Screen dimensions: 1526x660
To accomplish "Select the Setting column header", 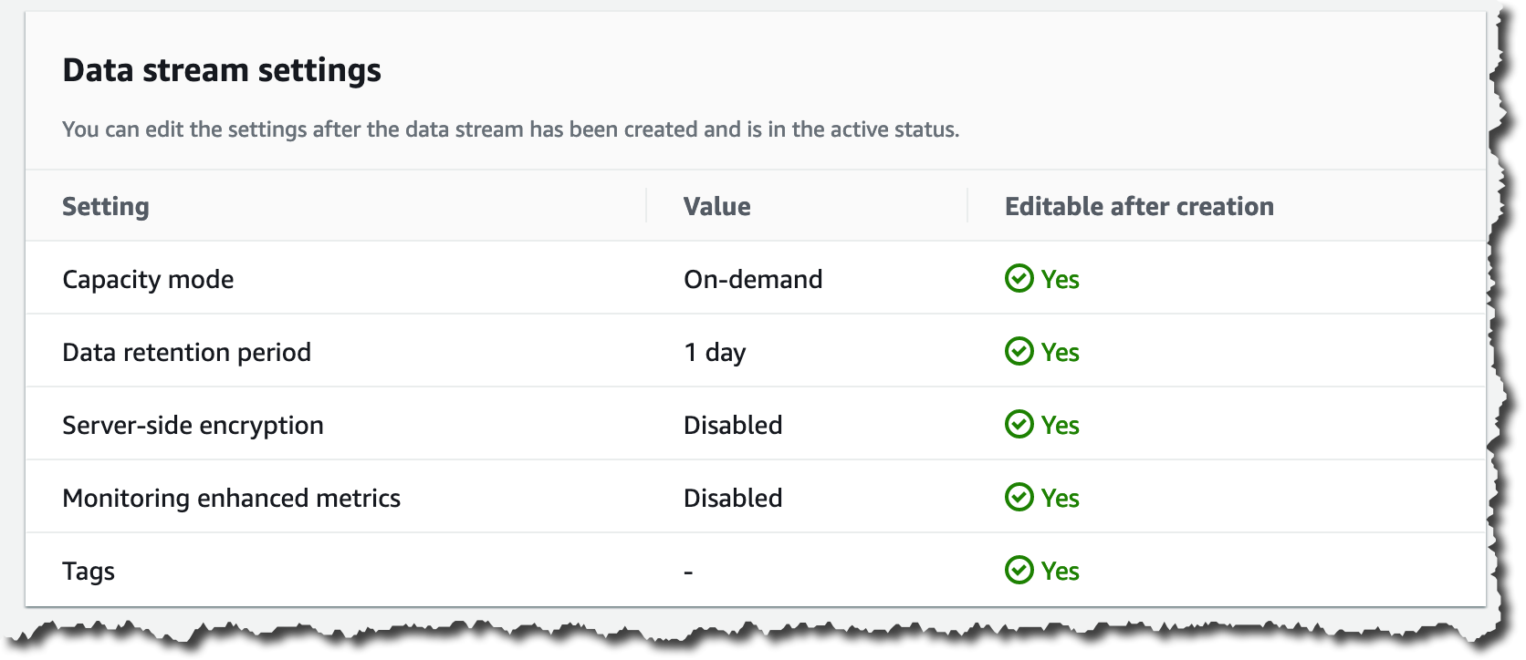I will 106,207.
